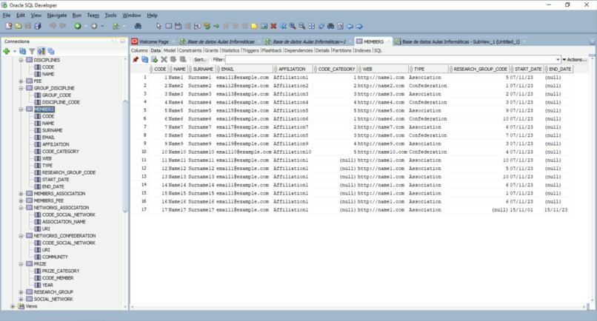Expand the MEMBERS_FEE table node
The height and width of the screenshot is (321, 597).
[21, 201]
